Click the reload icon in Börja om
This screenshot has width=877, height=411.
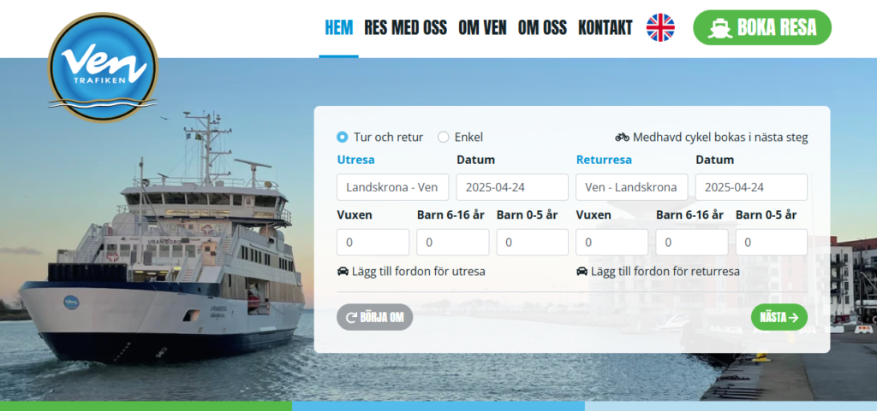point(352,318)
